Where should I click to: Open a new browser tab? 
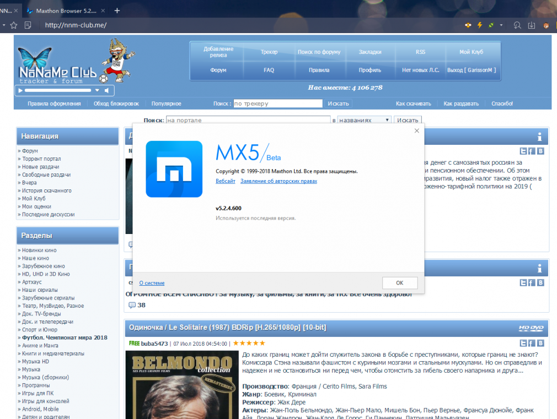coord(117,10)
